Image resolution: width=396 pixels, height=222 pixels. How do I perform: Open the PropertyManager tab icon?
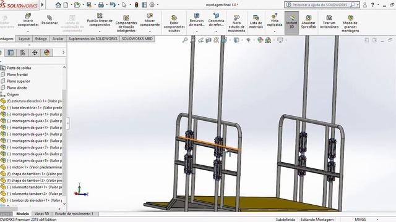[x=11, y=52]
